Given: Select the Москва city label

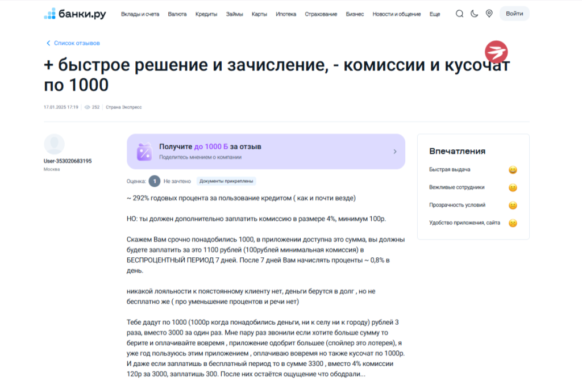Looking at the screenshot, I should [x=52, y=169].
